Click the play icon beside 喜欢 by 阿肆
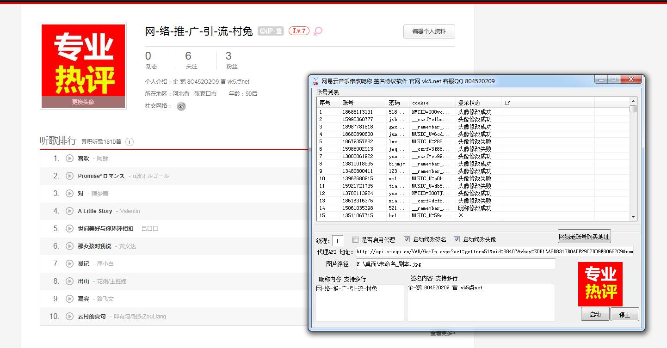This screenshot has width=667, height=348. point(69,158)
